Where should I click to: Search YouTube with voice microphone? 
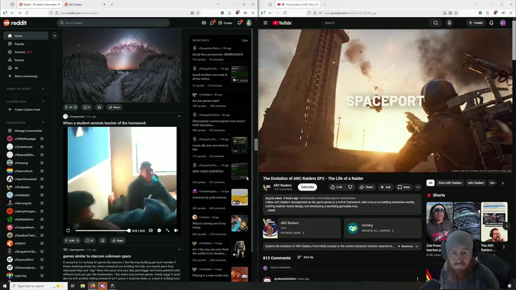[x=449, y=23]
